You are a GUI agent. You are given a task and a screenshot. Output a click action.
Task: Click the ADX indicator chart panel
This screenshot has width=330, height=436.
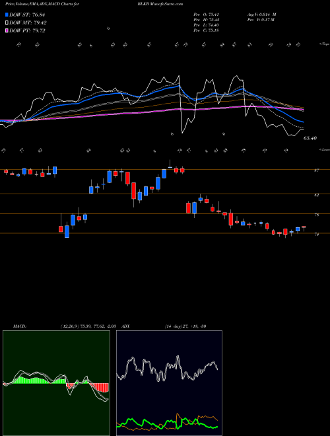coord(169,383)
